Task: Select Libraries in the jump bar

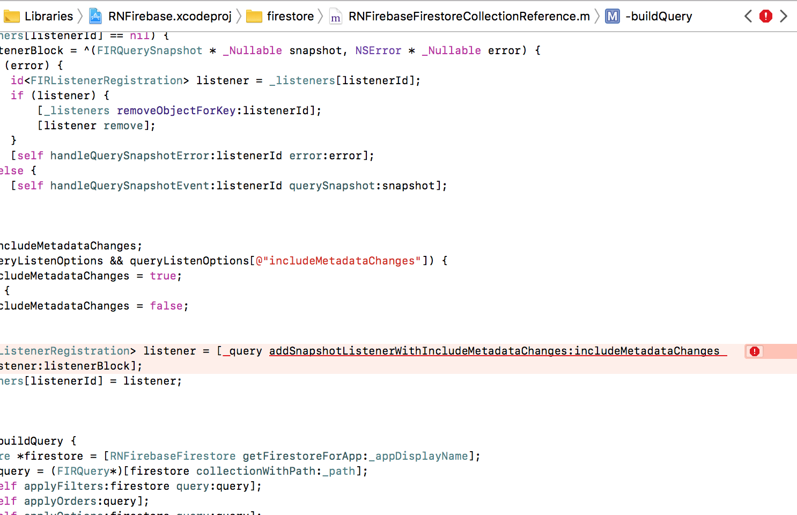Action: point(49,16)
